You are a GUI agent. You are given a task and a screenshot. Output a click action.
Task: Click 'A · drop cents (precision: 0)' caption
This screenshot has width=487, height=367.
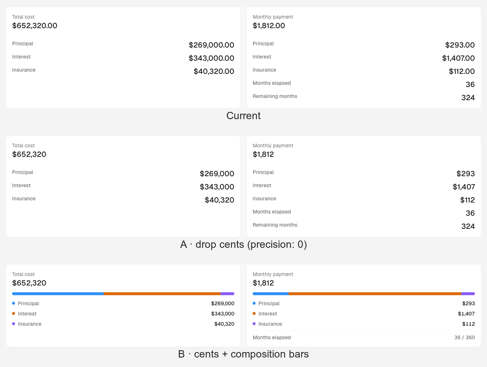coord(243,244)
